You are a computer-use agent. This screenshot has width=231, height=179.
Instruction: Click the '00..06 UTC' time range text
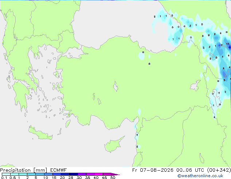point(190,170)
